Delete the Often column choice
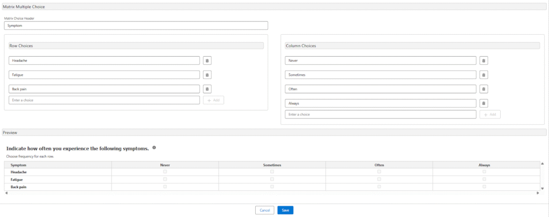The width and height of the screenshot is (549, 217). pos(484,89)
